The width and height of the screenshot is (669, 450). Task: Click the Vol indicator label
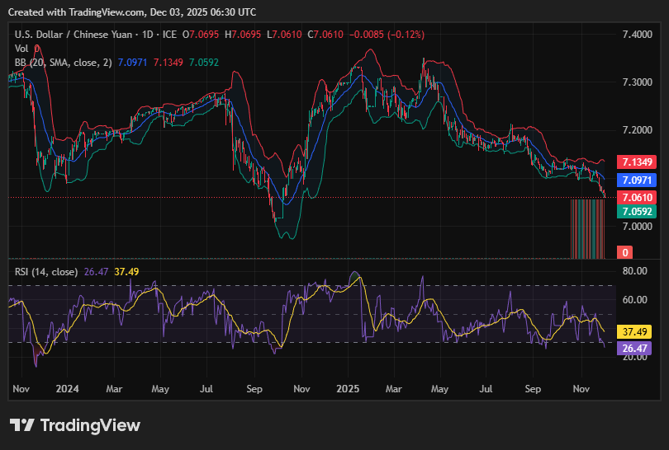(x=22, y=49)
